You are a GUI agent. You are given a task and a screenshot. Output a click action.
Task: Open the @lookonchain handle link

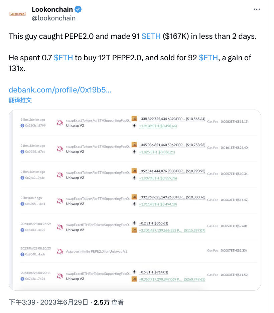53,18
